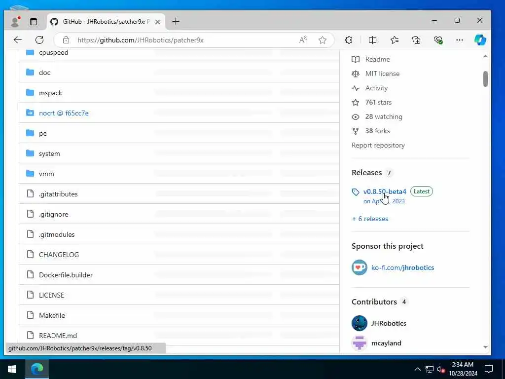The image size is (505, 379).
Task: Click the release tag icon
Action: click(355, 192)
